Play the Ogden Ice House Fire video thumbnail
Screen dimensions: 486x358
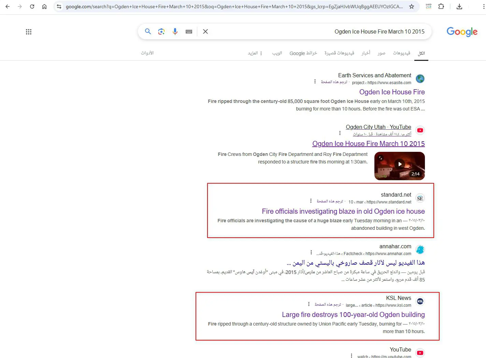[x=400, y=166]
